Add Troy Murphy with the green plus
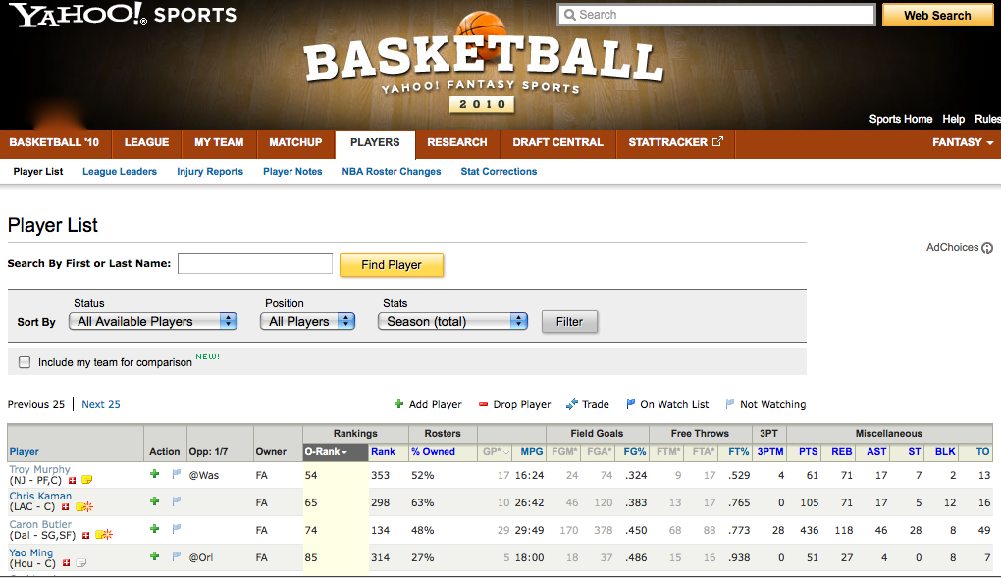 point(154,474)
